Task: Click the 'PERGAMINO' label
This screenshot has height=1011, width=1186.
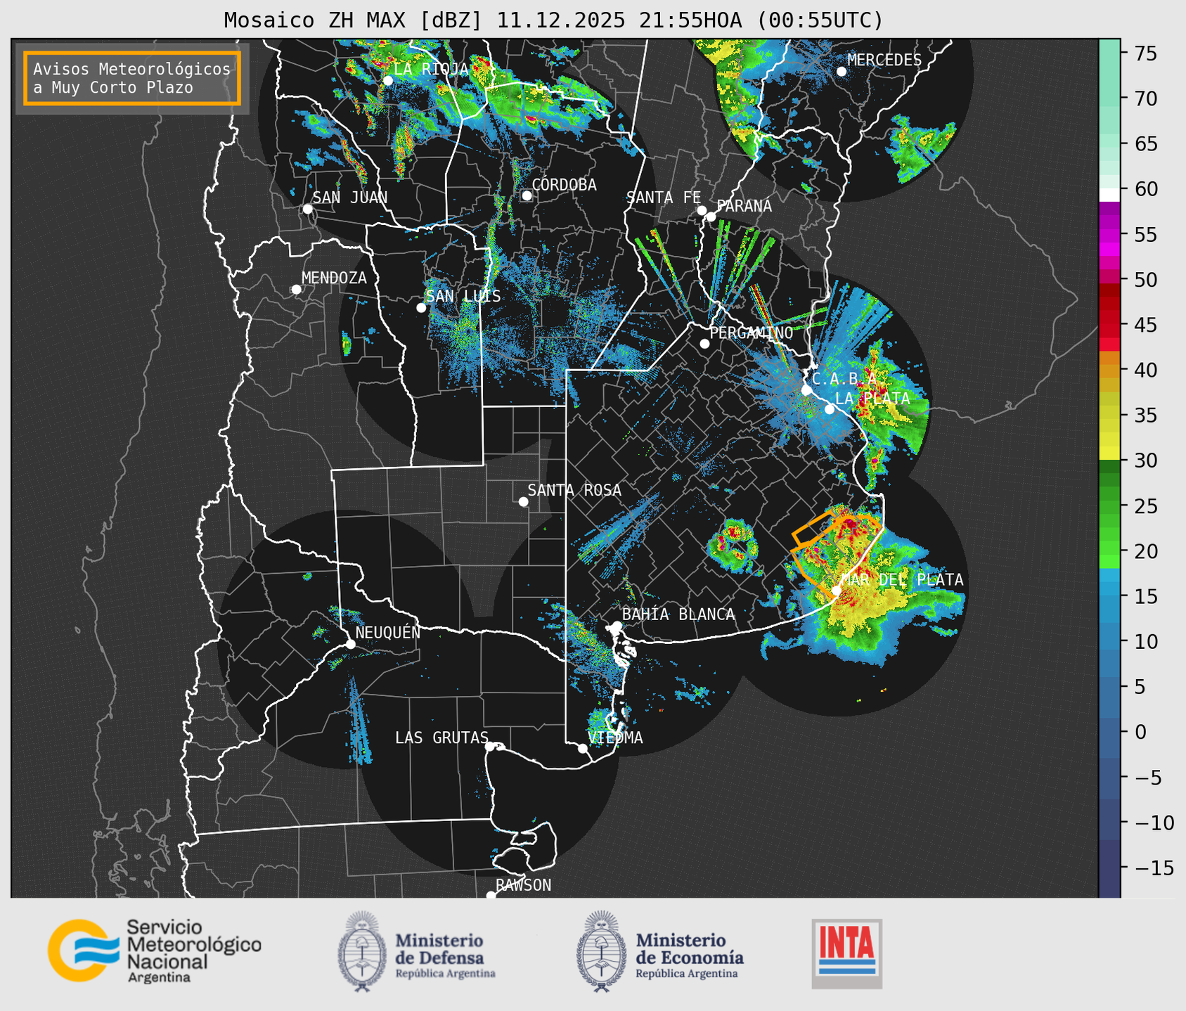Action: point(751,333)
